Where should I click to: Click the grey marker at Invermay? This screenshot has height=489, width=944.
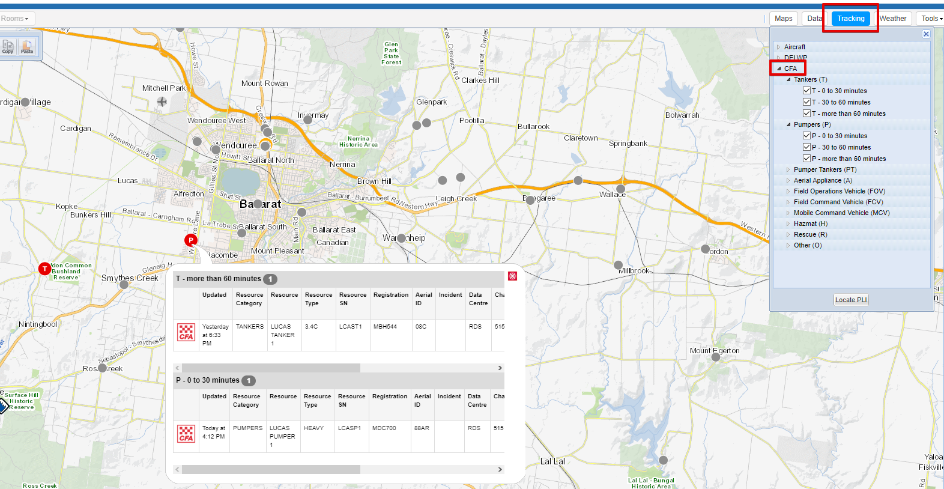coord(308,120)
